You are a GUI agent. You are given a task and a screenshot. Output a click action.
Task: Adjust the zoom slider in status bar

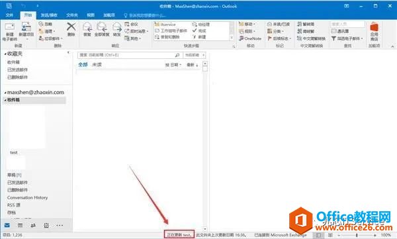(357, 235)
